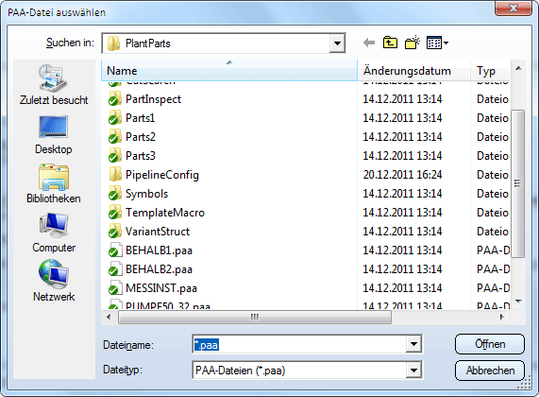This screenshot has width=539, height=397.
Task: Sort by the Name column header
Action: (229, 70)
